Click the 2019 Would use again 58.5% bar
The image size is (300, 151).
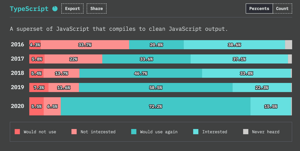pos(156,88)
